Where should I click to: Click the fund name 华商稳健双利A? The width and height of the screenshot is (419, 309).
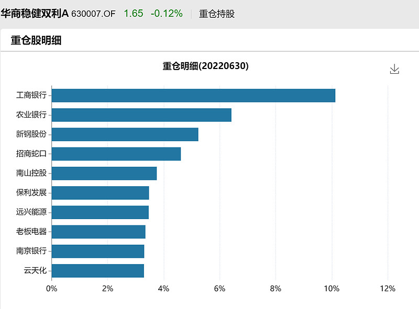(35, 15)
